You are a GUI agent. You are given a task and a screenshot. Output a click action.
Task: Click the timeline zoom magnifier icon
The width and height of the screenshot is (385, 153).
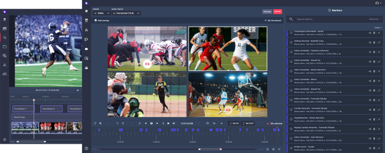pyautogui.click(x=101, y=123)
